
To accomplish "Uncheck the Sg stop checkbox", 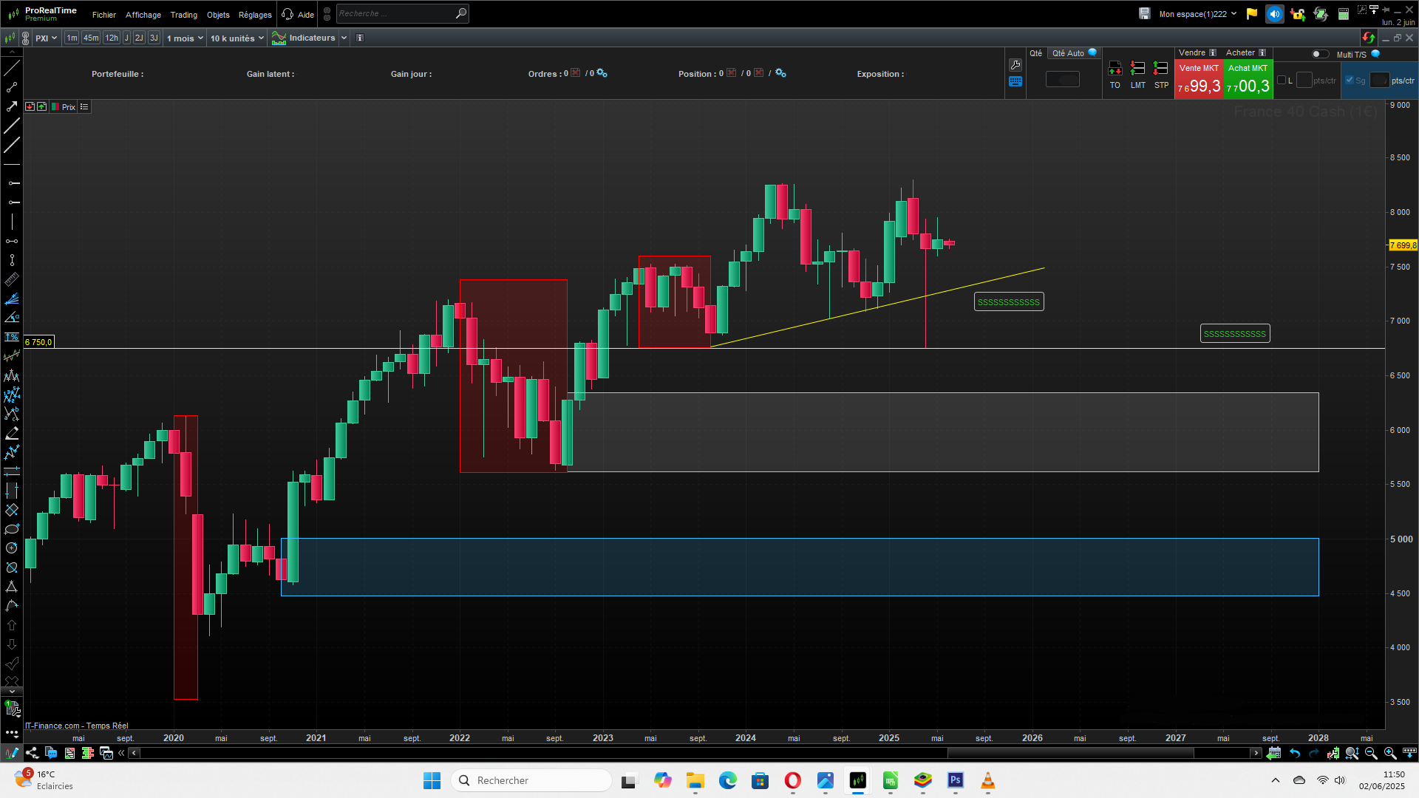I will 1350,81.
